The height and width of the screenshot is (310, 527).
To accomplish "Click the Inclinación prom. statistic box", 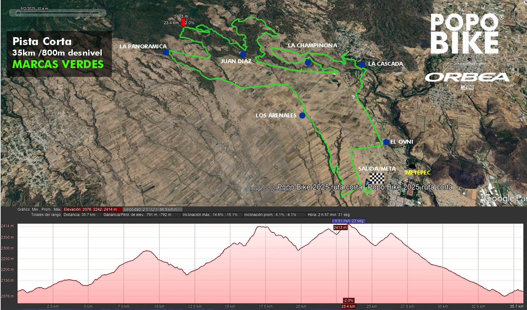I will pyautogui.click(x=274, y=215).
